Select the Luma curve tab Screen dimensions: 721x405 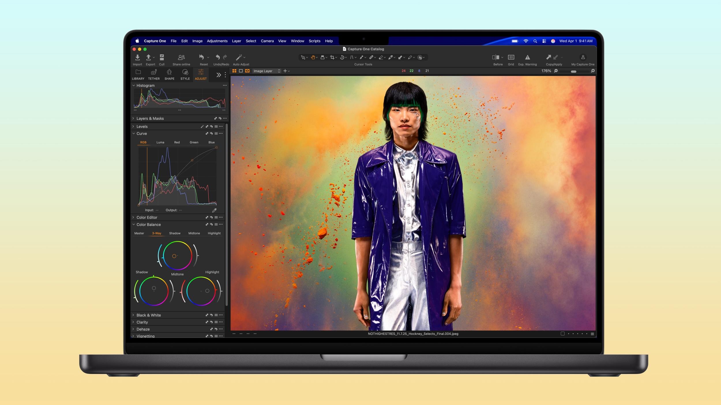pyautogui.click(x=160, y=142)
